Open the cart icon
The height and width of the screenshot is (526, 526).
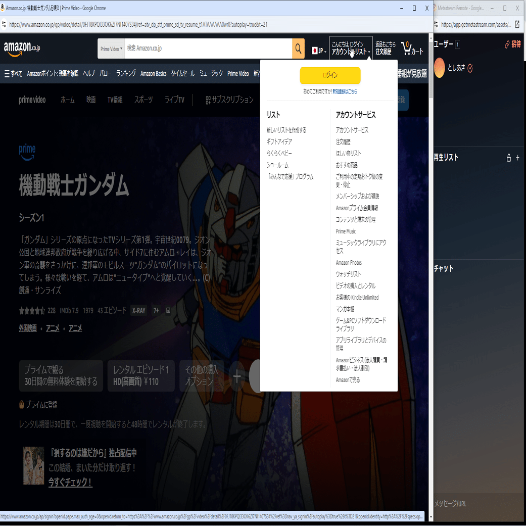(x=412, y=49)
